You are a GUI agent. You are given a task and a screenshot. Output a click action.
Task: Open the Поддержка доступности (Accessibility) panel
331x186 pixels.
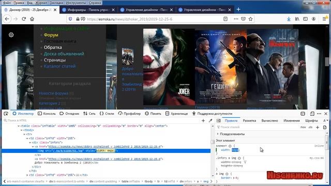click(212, 114)
